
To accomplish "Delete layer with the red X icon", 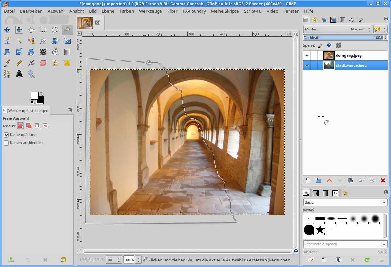I will coord(383,180).
